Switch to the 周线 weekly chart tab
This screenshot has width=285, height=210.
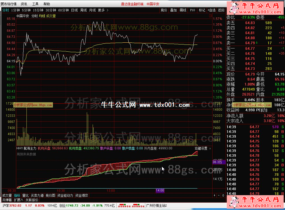83,10
